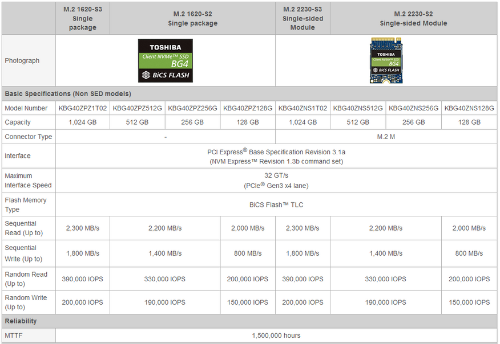This screenshot has height=344, width=500.
Task: Click the 1,800 MB/s write value for 2230-S3
Action: tap(303, 253)
